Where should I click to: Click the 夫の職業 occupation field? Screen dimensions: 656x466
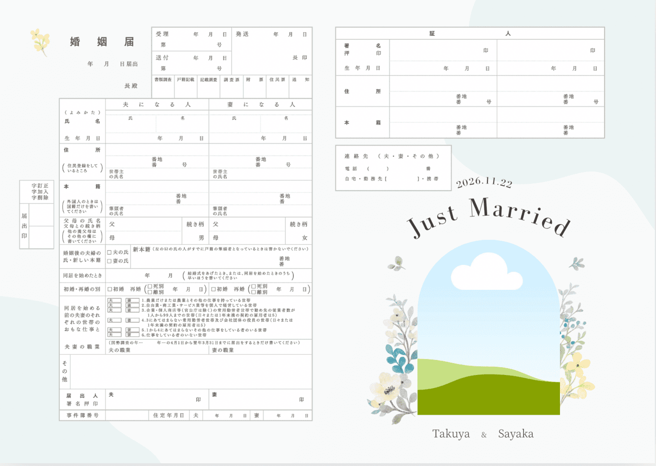click(157, 350)
